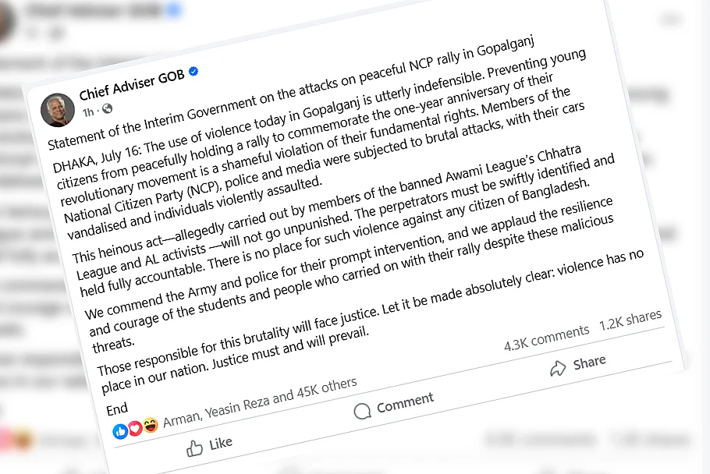The width and height of the screenshot is (710, 474).
Task: Show who reacted: Arman, Yeasin Reza and 45K others
Action: point(260,402)
